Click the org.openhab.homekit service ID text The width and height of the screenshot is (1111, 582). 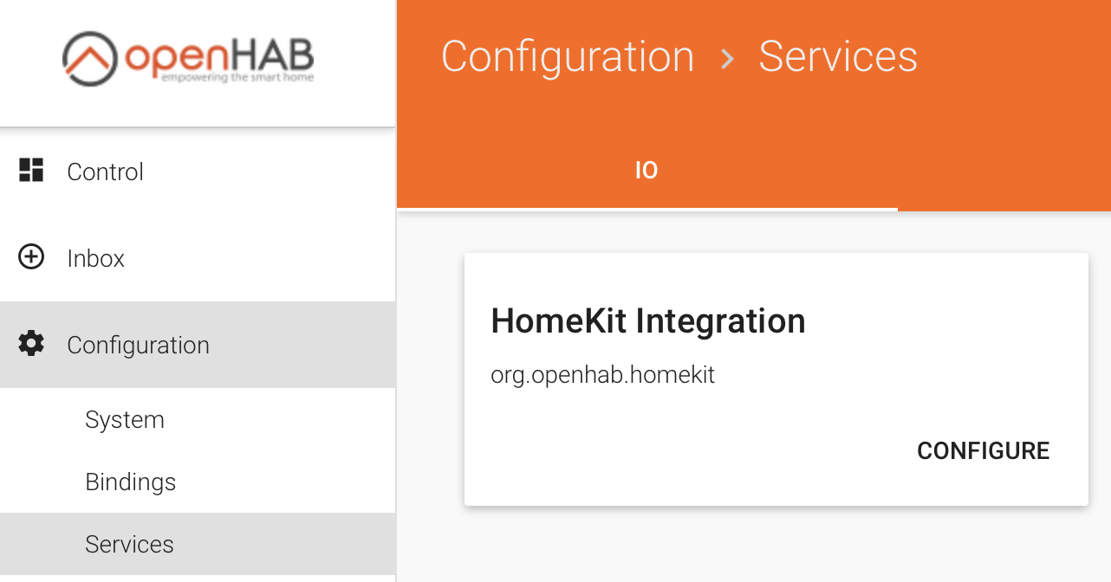pyautogui.click(x=602, y=375)
